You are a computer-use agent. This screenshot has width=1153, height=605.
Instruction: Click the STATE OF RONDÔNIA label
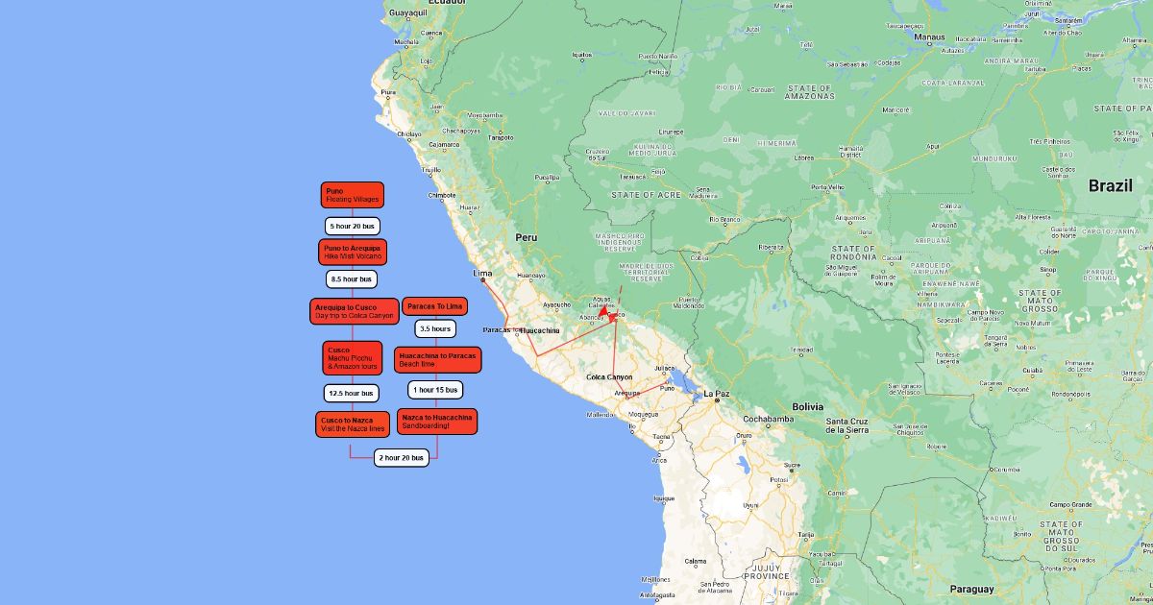tap(853, 253)
